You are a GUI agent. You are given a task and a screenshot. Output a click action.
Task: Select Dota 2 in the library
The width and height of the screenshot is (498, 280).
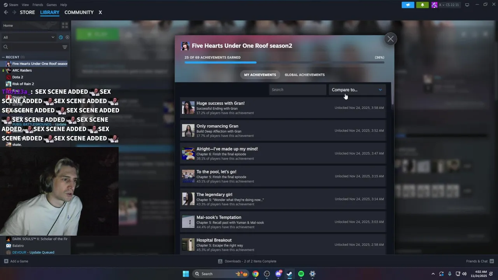[18, 77]
